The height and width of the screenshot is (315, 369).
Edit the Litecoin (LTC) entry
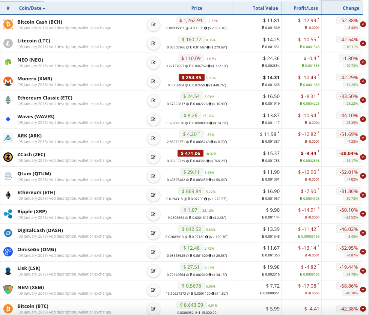[153, 43]
